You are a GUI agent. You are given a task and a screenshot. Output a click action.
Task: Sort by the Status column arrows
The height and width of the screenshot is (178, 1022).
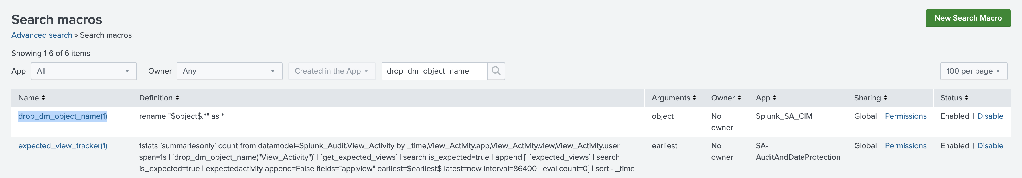pos(966,98)
